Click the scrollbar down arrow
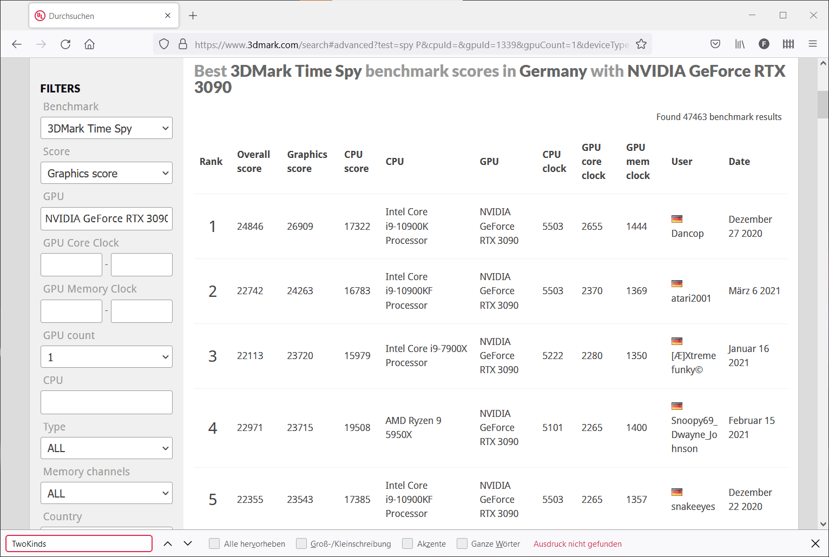Image resolution: width=829 pixels, height=557 pixels. tap(823, 523)
